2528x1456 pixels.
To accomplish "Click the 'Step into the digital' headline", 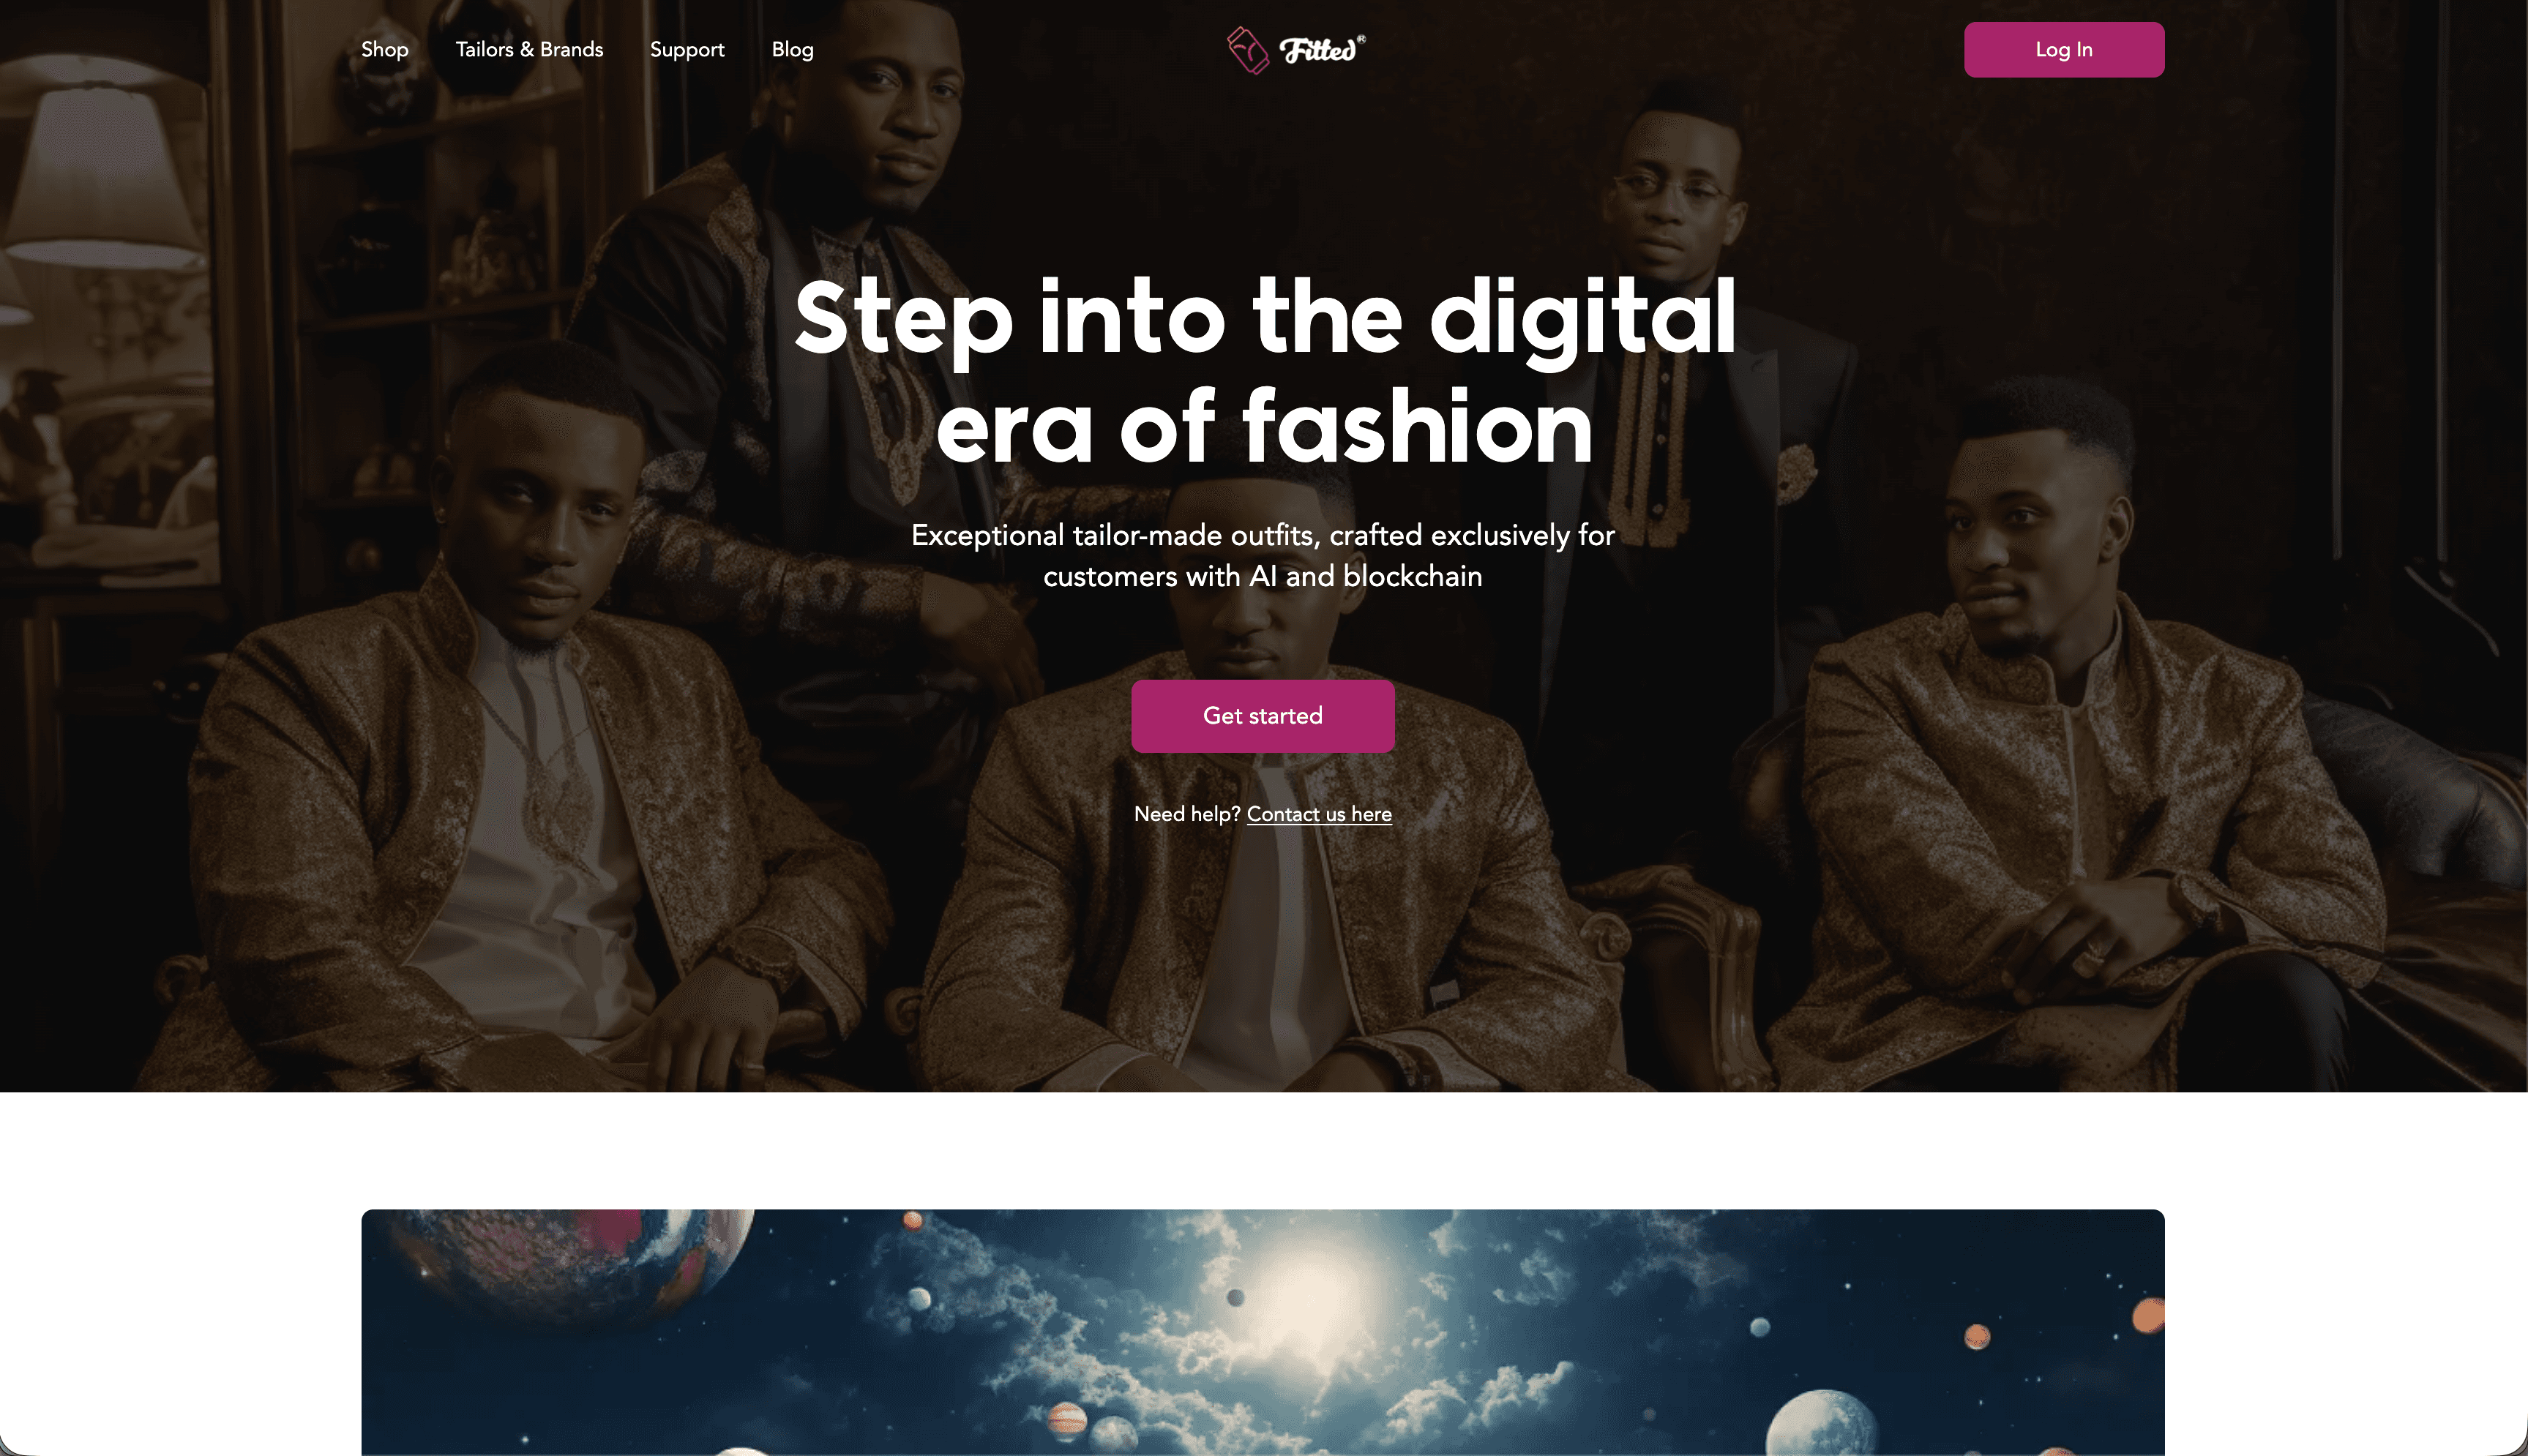I will pos(1265,317).
